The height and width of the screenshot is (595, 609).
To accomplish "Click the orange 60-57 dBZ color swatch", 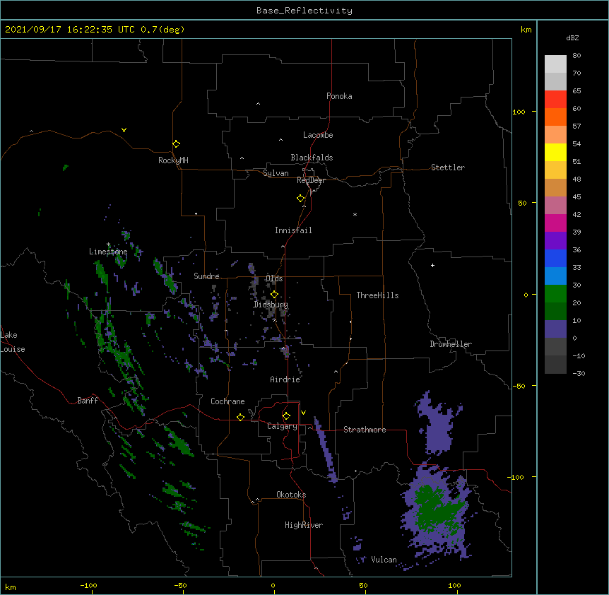I will click(555, 117).
